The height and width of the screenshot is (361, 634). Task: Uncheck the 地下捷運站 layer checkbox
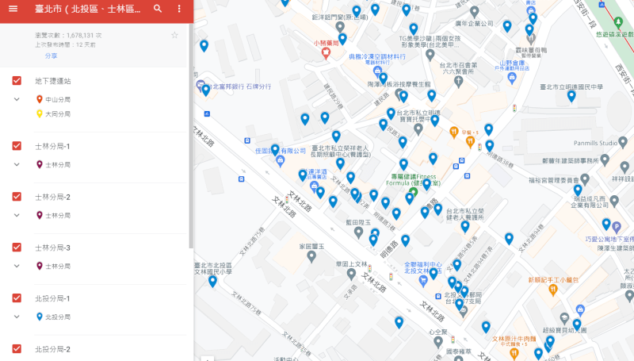pos(17,81)
